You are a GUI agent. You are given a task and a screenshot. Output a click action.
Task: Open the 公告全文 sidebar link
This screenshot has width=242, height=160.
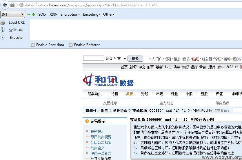(x=97, y=148)
